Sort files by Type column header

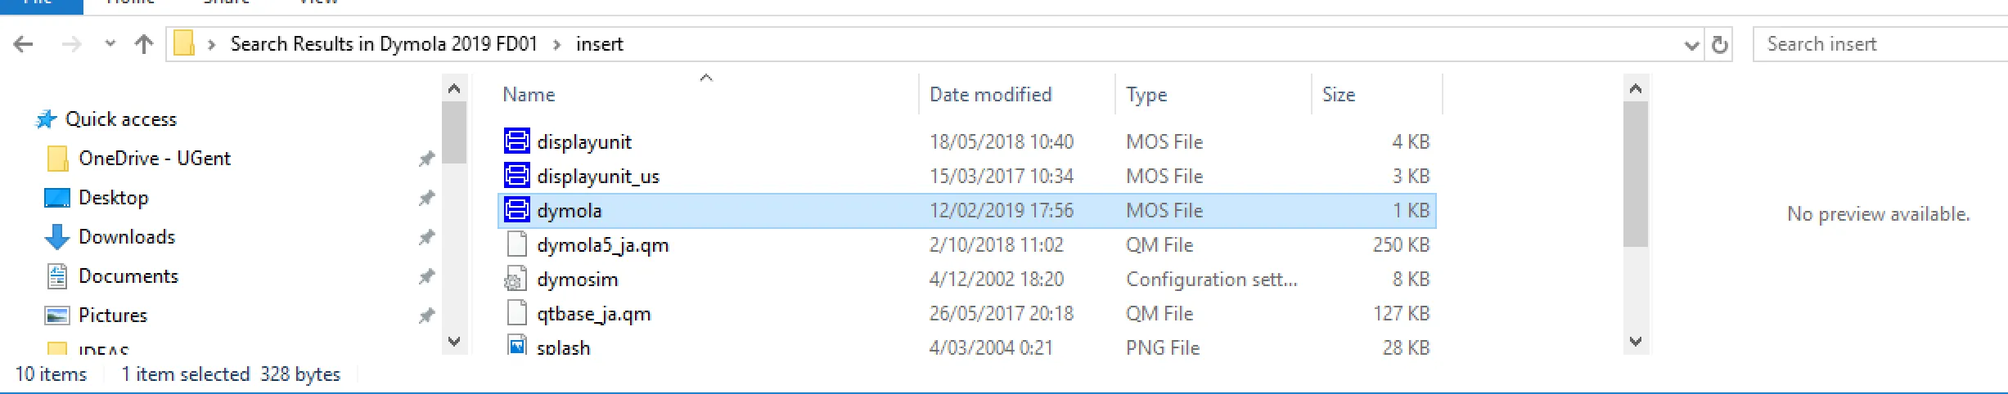1146,95
